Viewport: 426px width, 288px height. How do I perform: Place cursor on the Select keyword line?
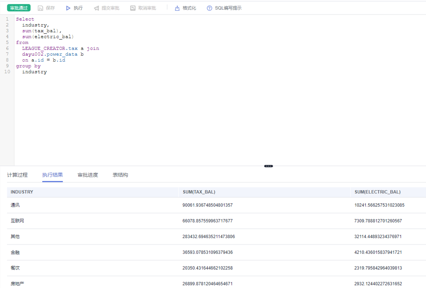click(25, 19)
